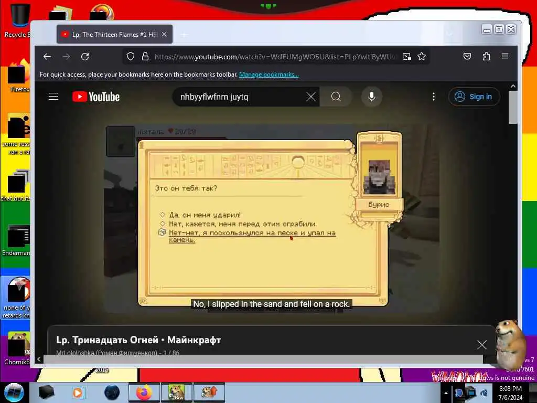Run the YouTube search magnifier button

[336, 97]
